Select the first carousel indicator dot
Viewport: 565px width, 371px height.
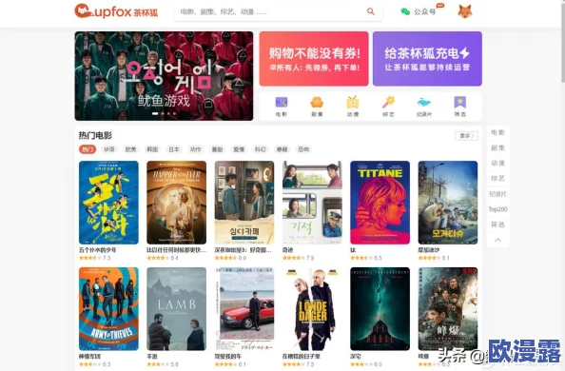point(155,113)
